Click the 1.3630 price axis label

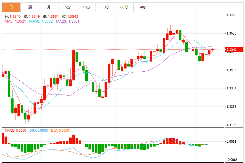click(231, 33)
